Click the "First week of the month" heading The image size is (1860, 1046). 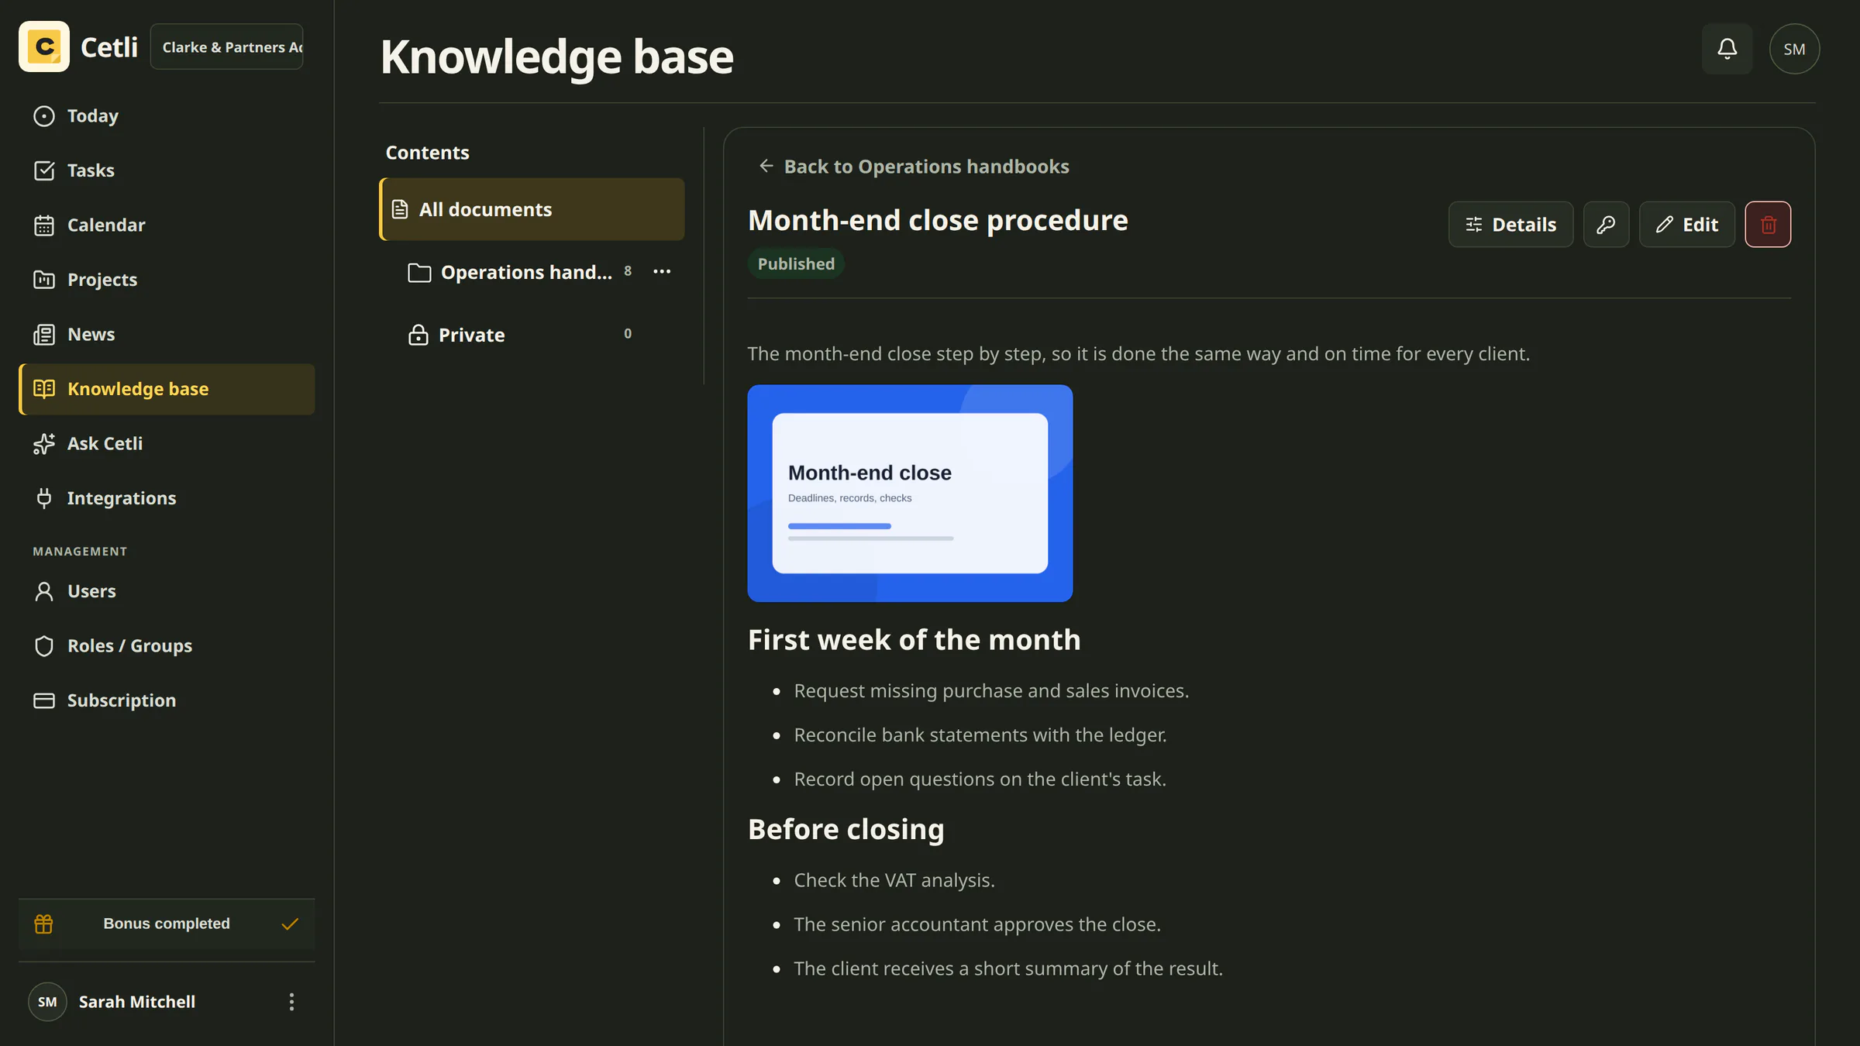914,640
